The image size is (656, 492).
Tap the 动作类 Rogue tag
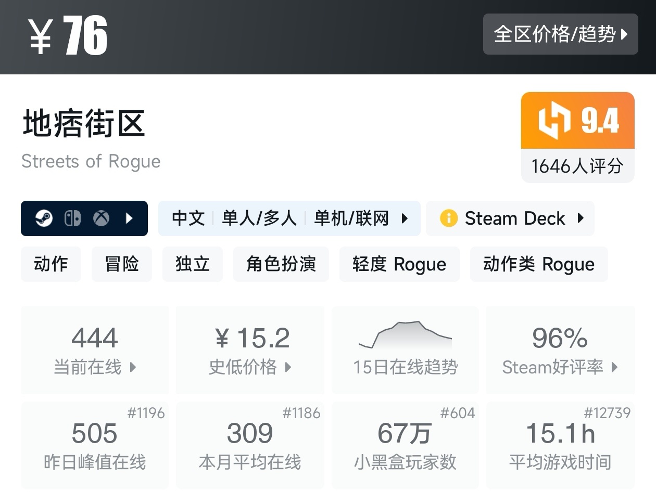coord(539,264)
